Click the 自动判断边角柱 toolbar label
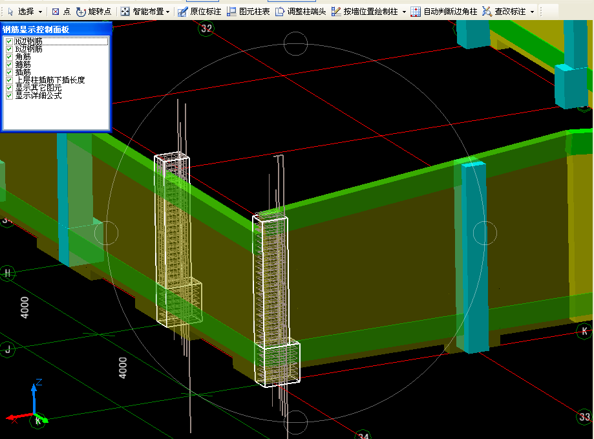 [x=450, y=12]
